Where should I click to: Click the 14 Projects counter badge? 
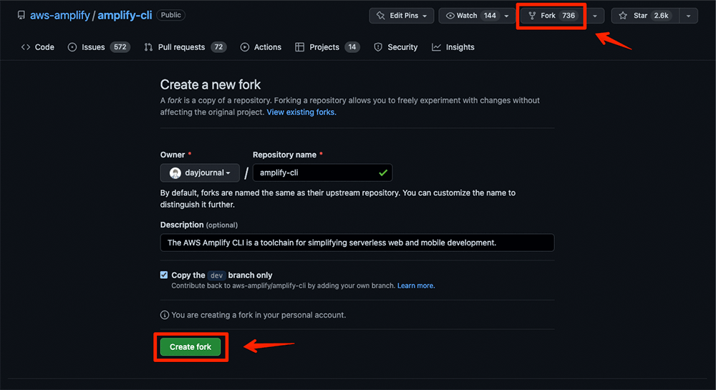click(352, 47)
